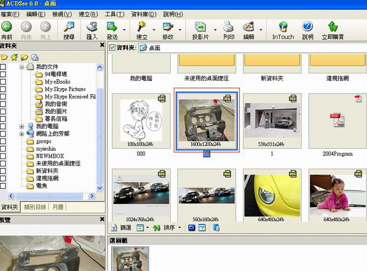Click the 篩選 (Filter) button in bottom toolbar

(122, 227)
